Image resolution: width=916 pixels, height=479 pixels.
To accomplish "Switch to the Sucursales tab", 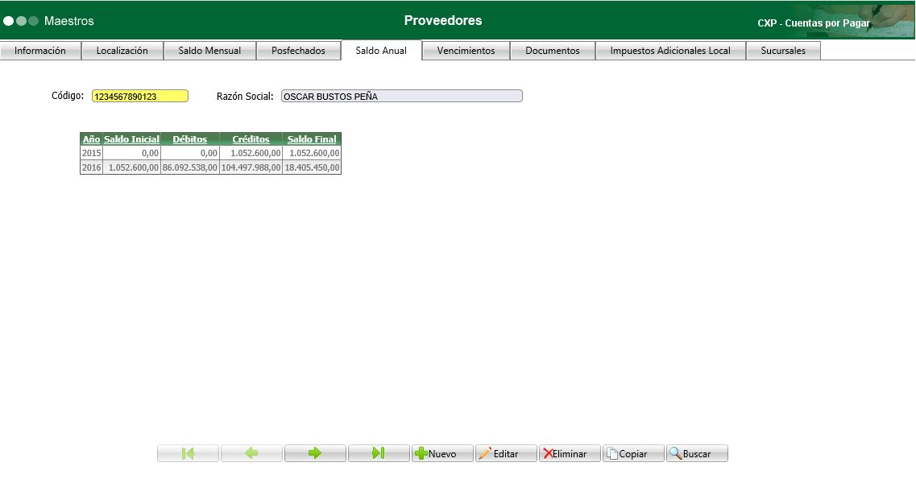I will 783,51.
